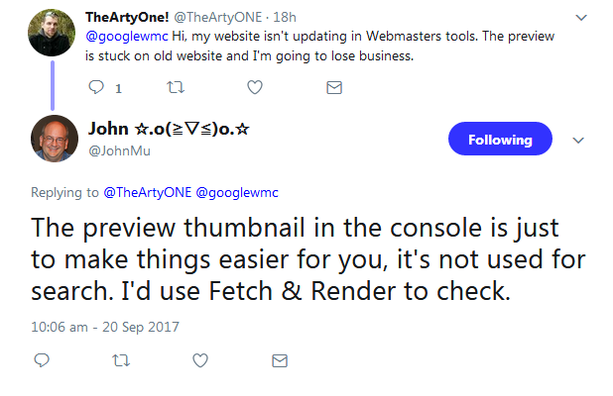Open TheArtyOne! display name link
Viewport: 613px width, 396px height.
[128, 17]
